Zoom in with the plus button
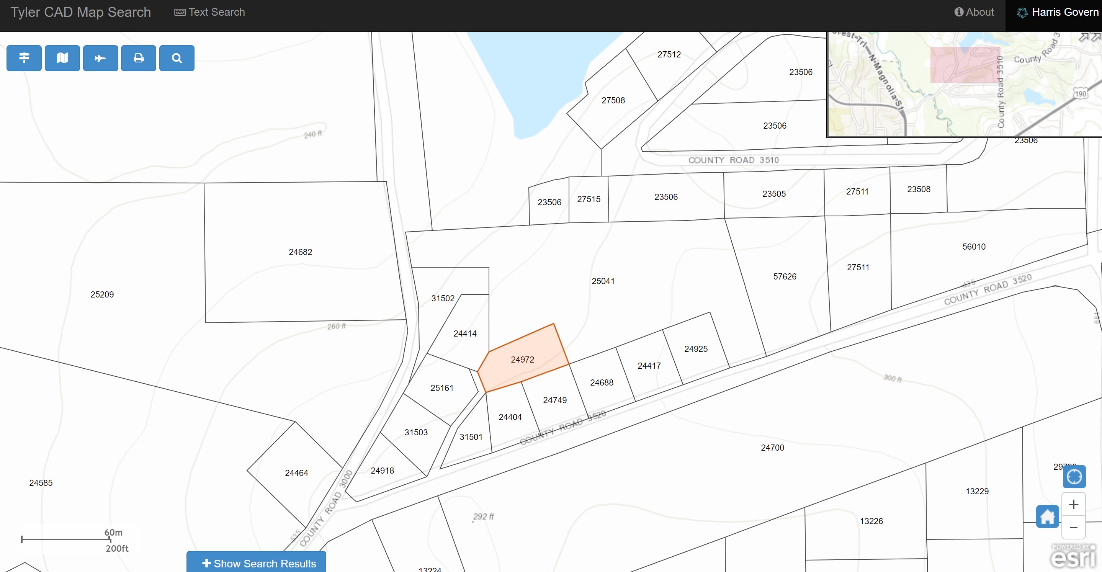1102x572 pixels. 1073,504
